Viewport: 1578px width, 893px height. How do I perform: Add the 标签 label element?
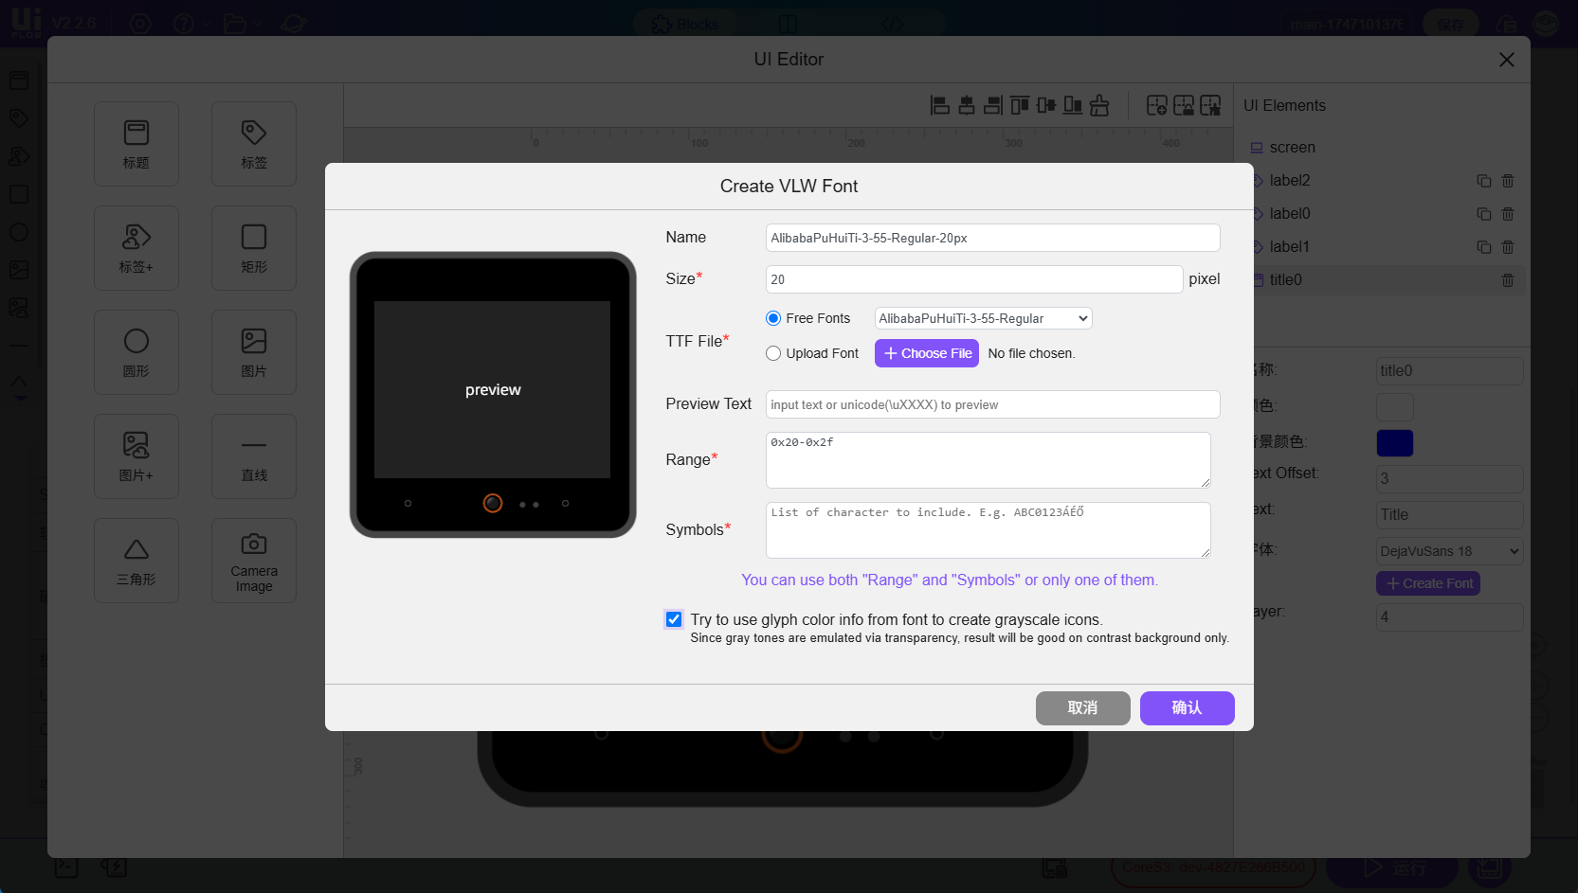point(254,144)
